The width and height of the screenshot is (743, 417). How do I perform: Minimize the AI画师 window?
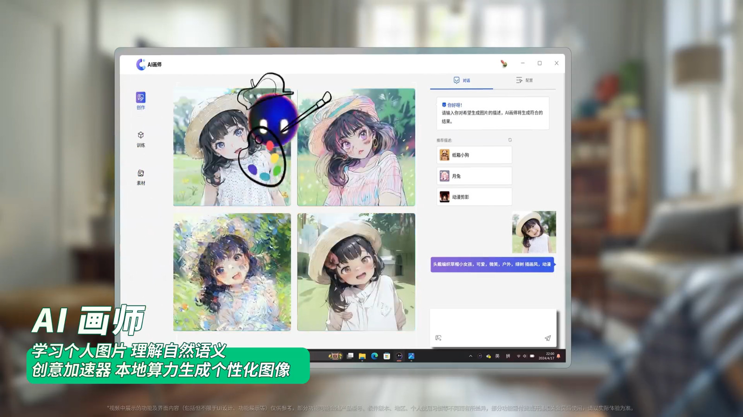(x=523, y=63)
